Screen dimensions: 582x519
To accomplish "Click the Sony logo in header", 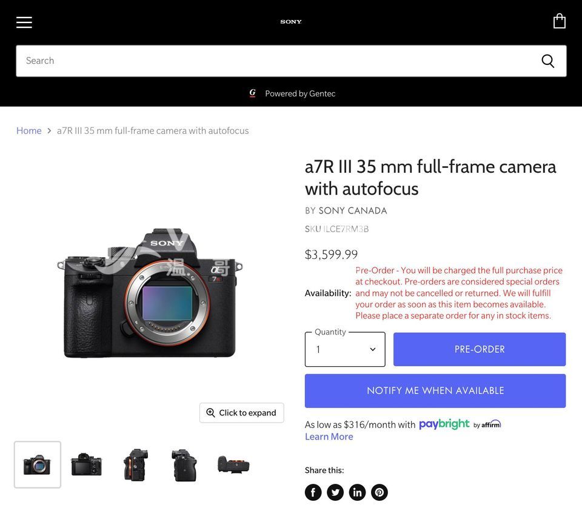I will [x=291, y=22].
